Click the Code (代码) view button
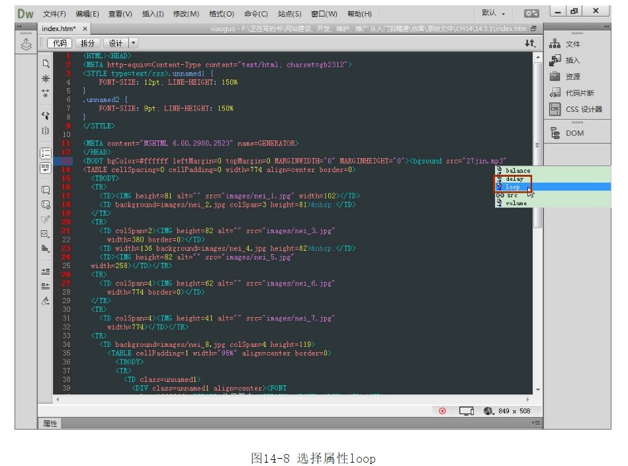628x466 pixels. [x=60, y=43]
